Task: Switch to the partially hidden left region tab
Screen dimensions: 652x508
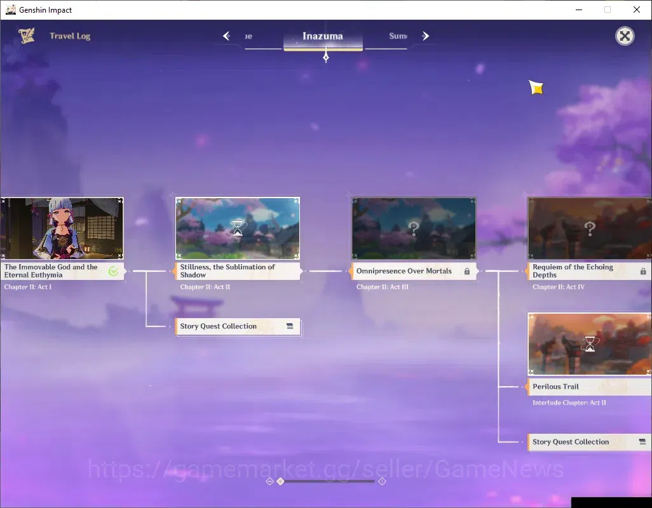Action: 248,36
